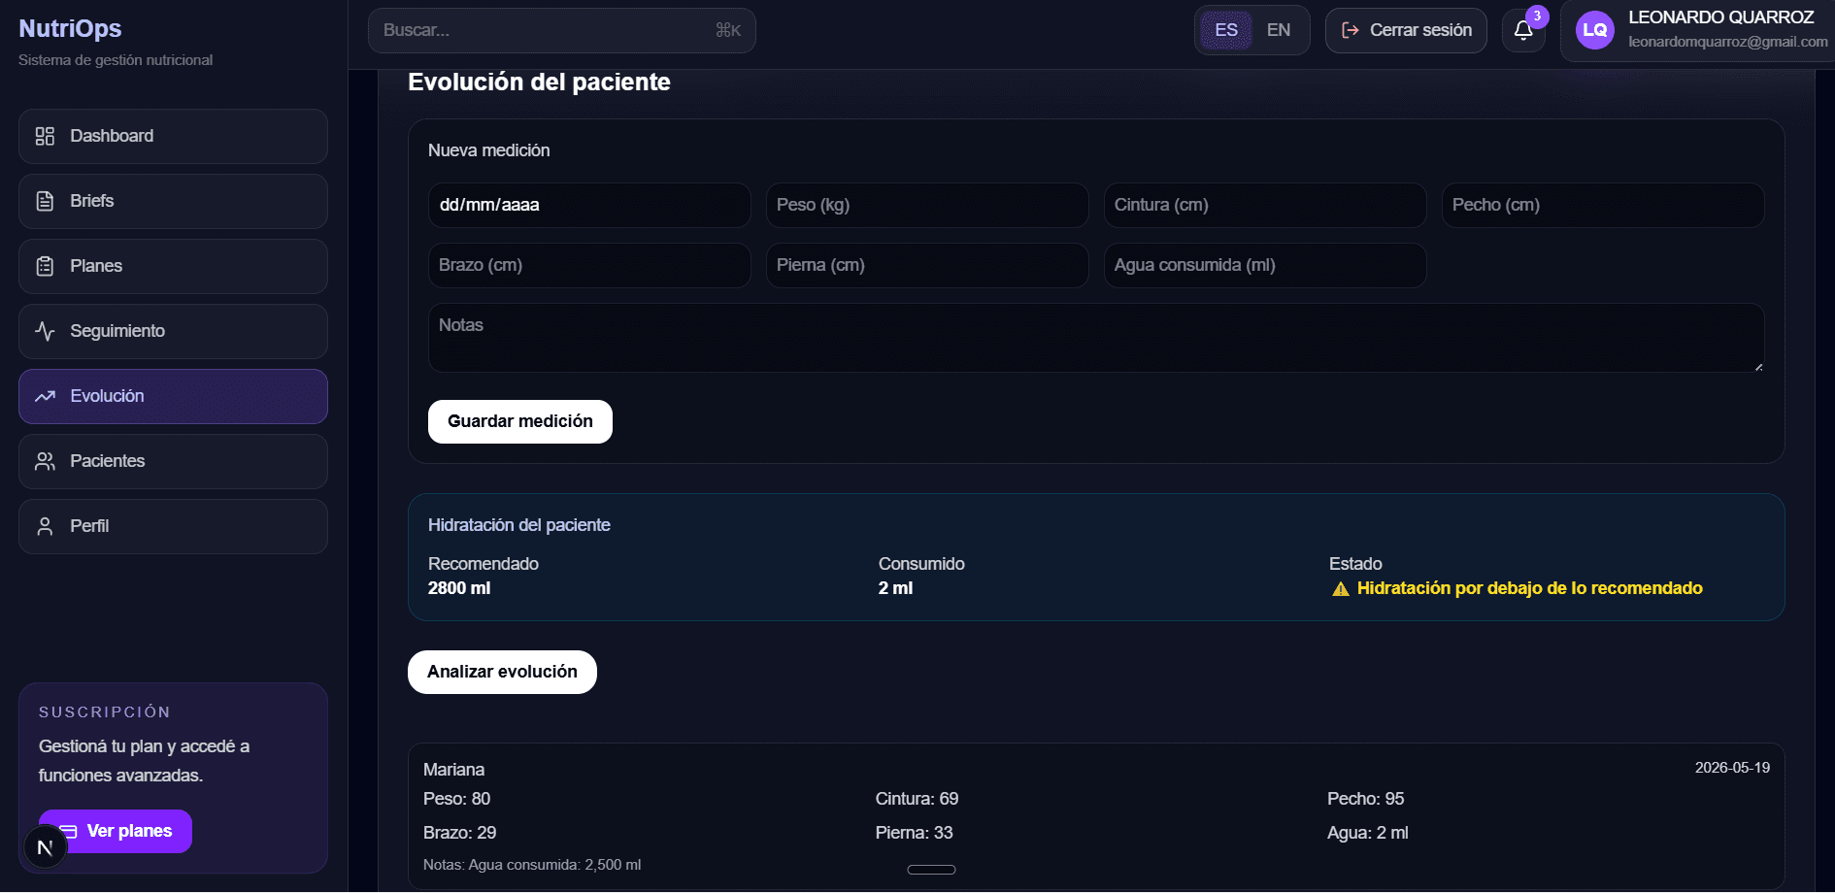Image resolution: width=1835 pixels, height=893 pixels.
Task: Click the Pierna: 33 entry
Action: point(914,833)
